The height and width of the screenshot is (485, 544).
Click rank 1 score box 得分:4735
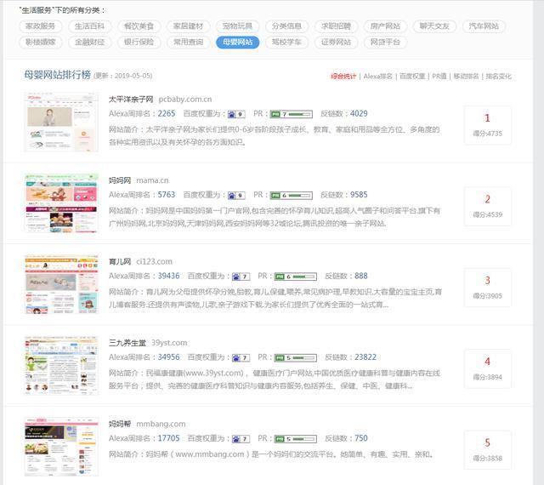[x=487, y=125]
